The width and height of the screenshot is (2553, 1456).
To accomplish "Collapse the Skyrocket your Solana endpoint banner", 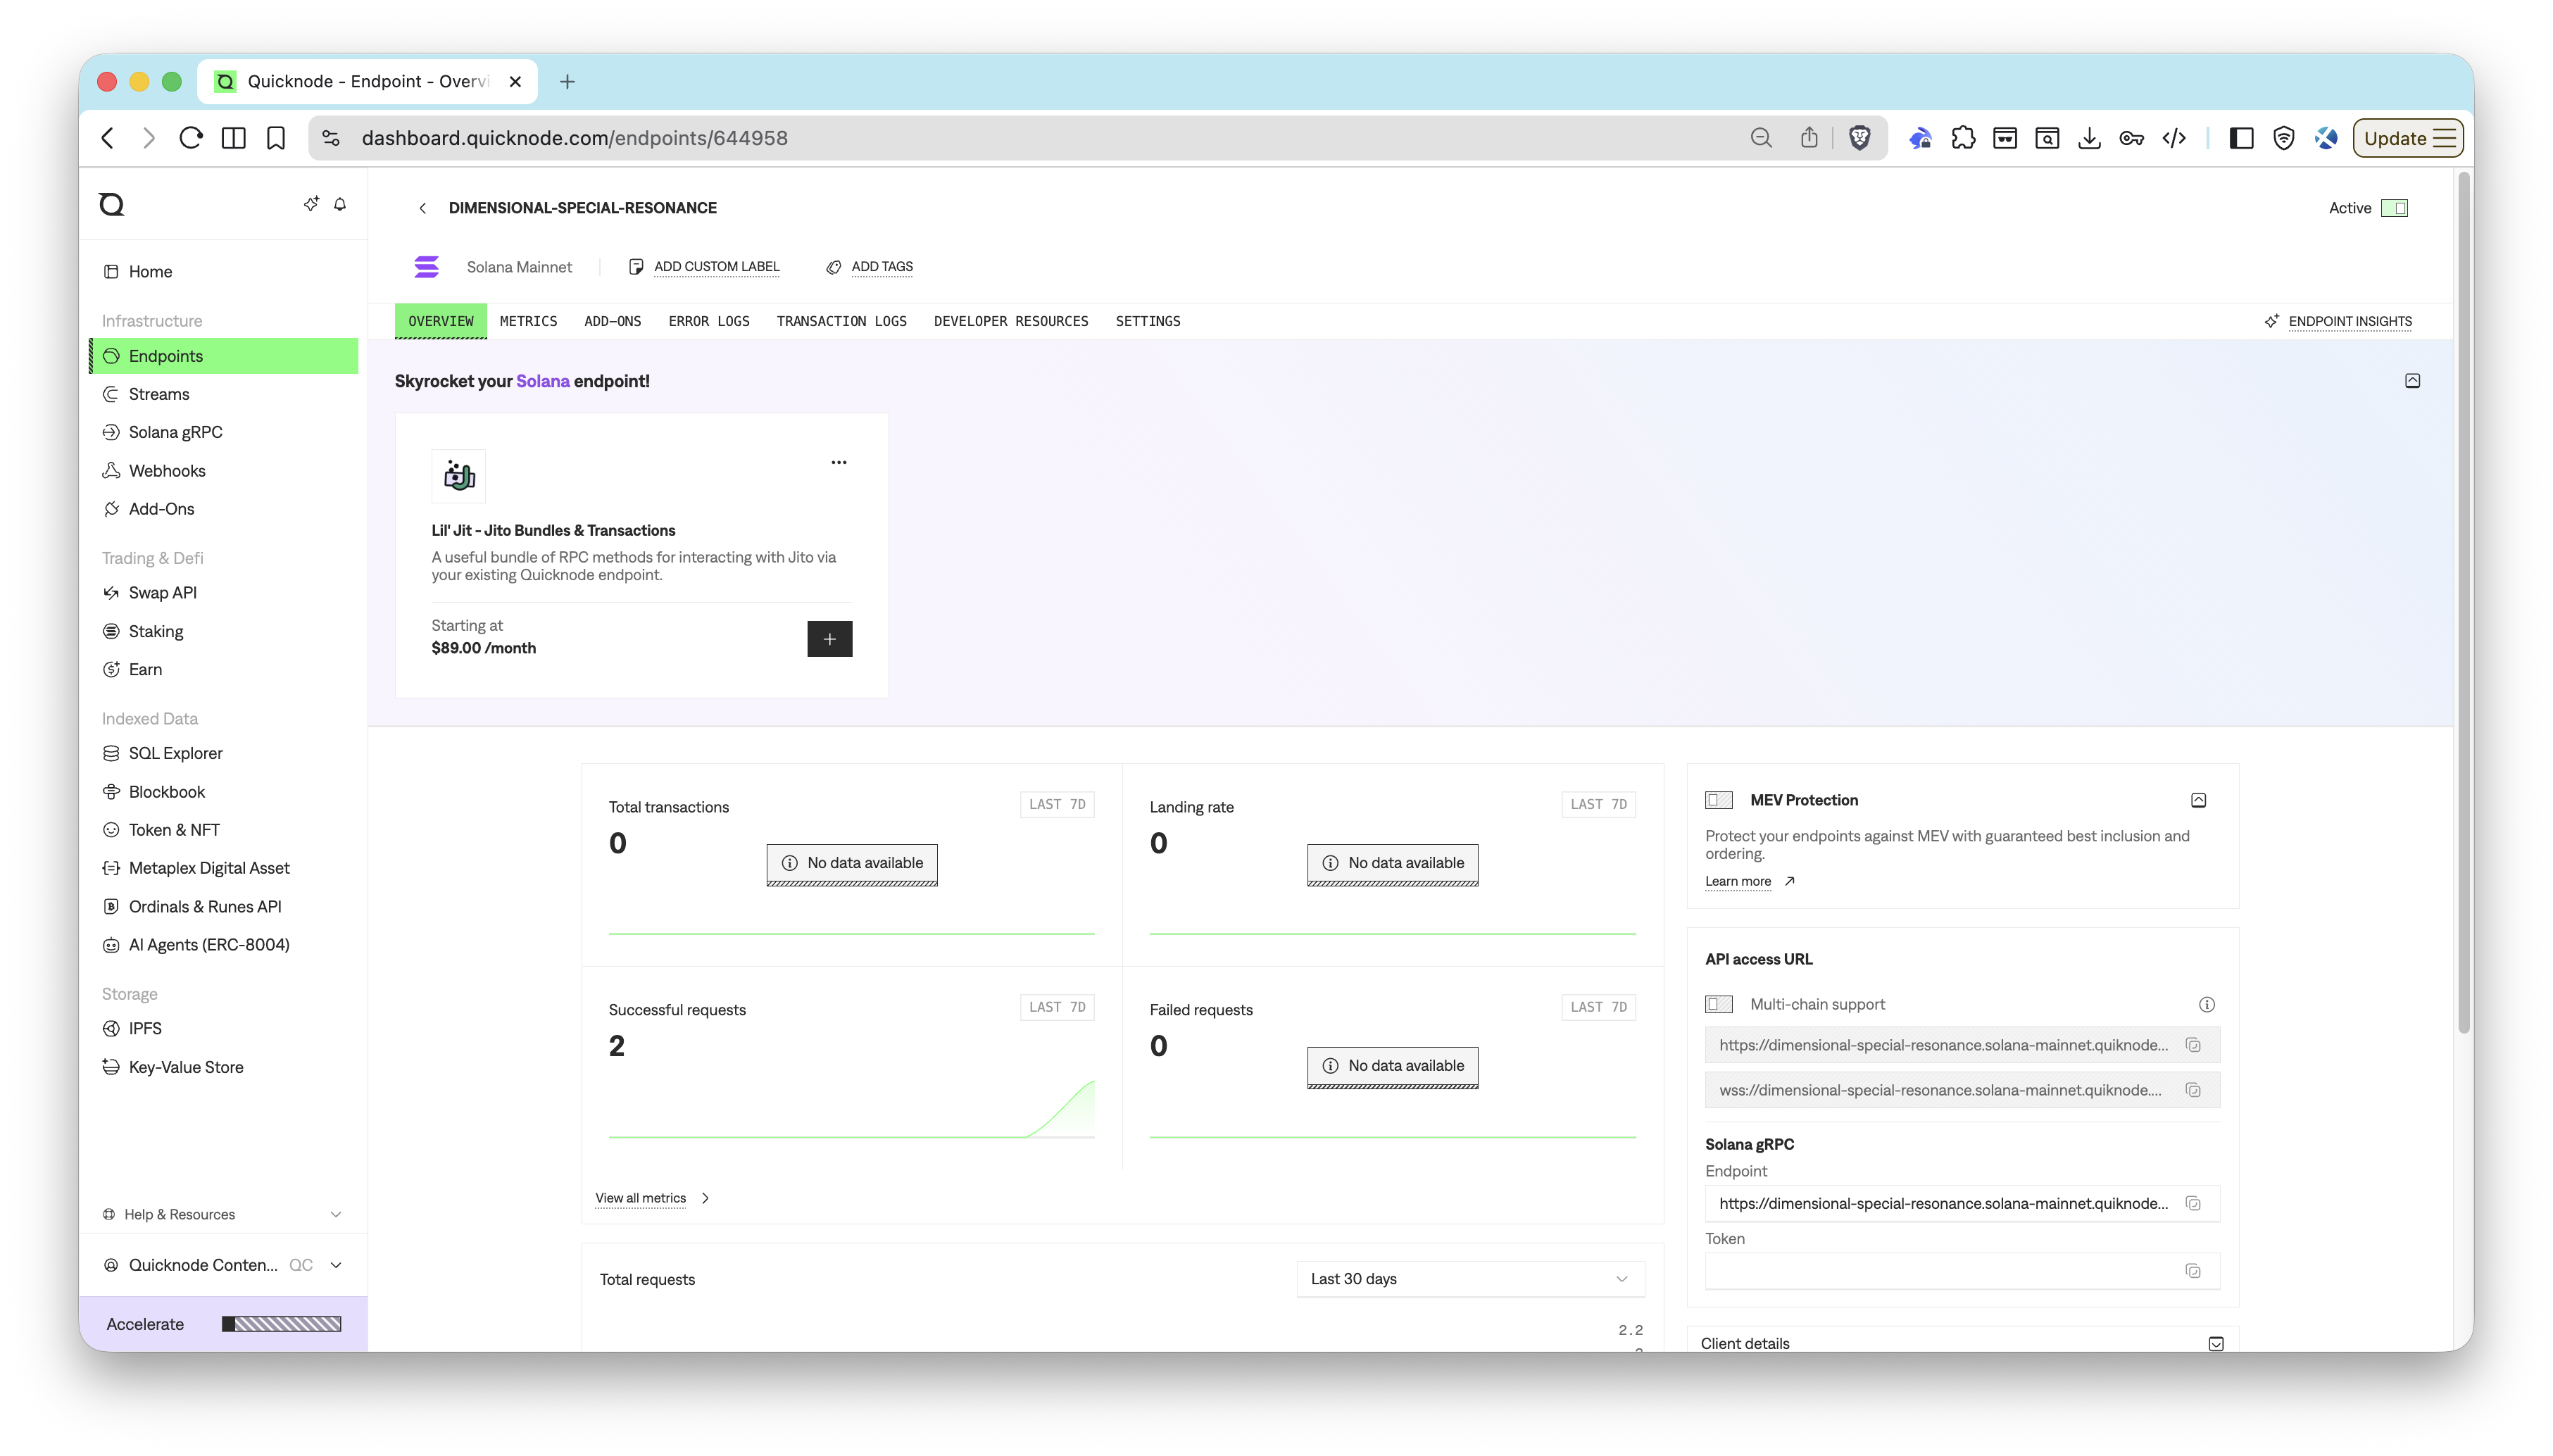I will coord(2412,381).
